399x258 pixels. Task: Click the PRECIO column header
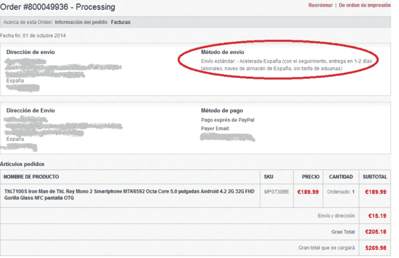310,177
